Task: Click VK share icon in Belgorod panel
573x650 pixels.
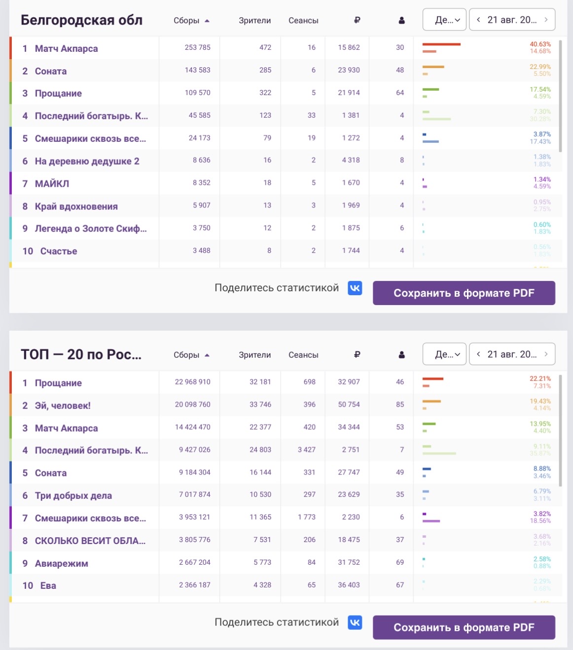Action: pos(355,288)
